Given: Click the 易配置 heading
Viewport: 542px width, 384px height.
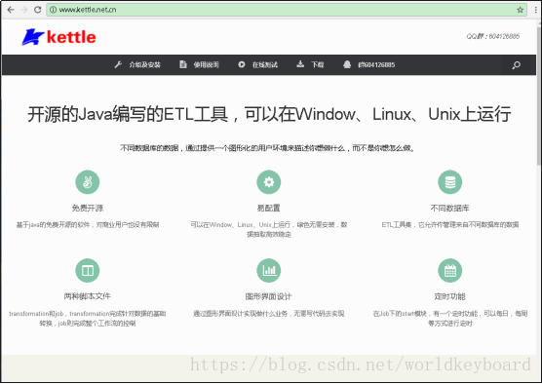Looking at the screenshot, I should pyautogui.click(x=269, y=208).
